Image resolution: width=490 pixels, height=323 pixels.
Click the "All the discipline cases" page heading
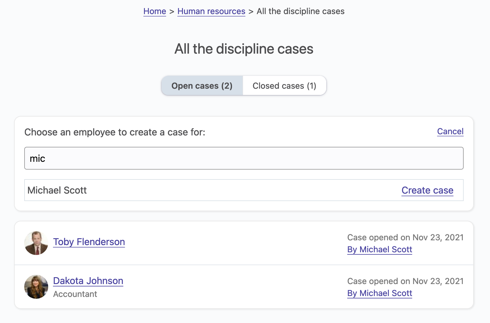(244, 49)
